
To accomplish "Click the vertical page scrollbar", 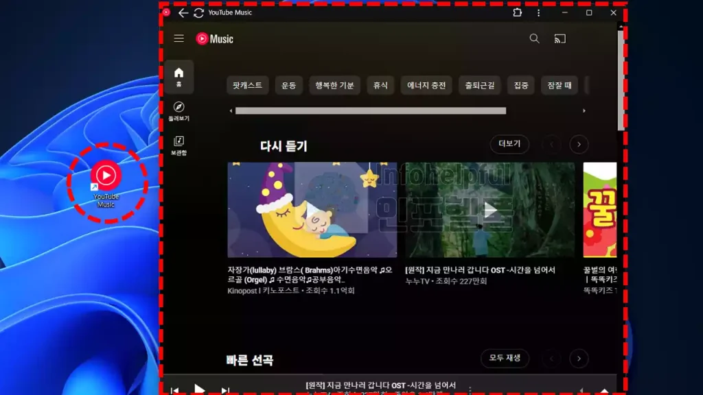I will [621, 81].
